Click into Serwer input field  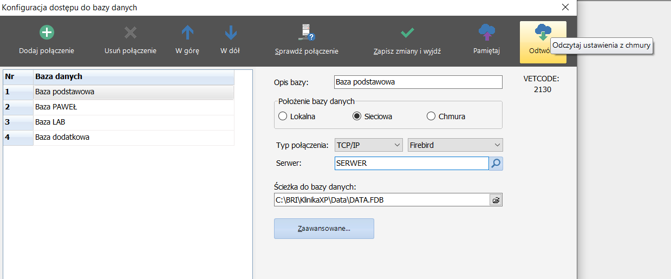click(412, 163)
